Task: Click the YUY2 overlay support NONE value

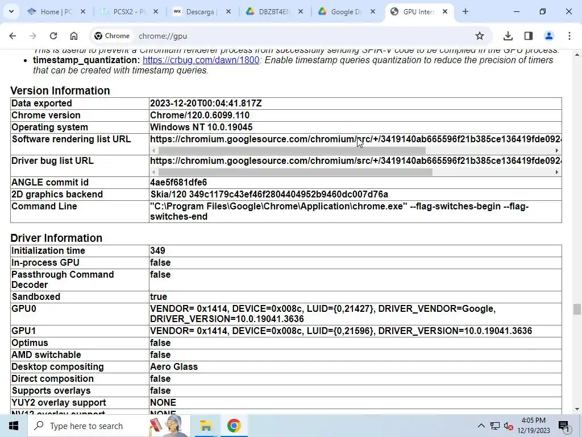Action: tap(163, 402)
